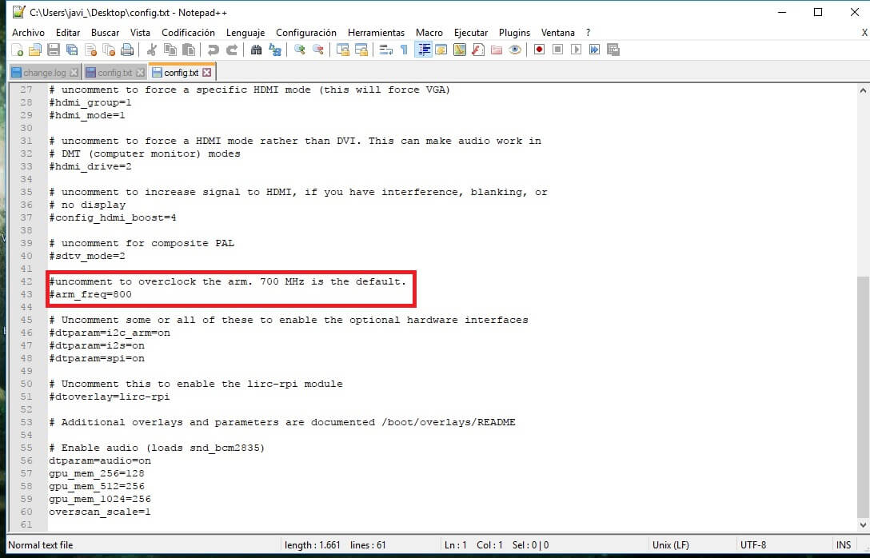Toggle word wrap in the toolbar
The width and height of the screenshot is (870, 558).
tap(385, 50)
